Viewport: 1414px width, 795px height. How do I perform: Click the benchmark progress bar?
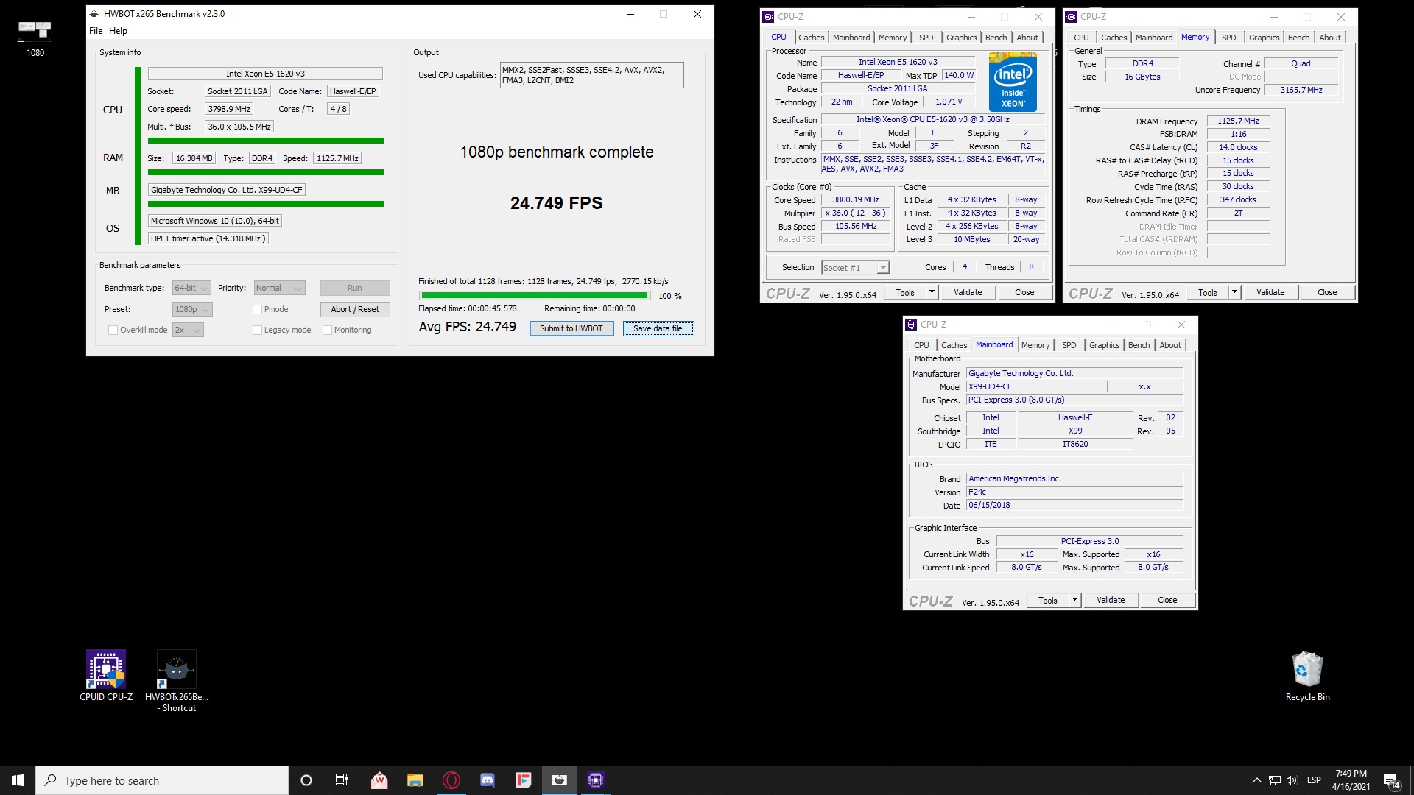534,296
